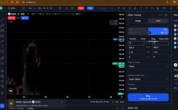
Task: Toggle stay in drawing mode
Action: [x=2, y=76]
